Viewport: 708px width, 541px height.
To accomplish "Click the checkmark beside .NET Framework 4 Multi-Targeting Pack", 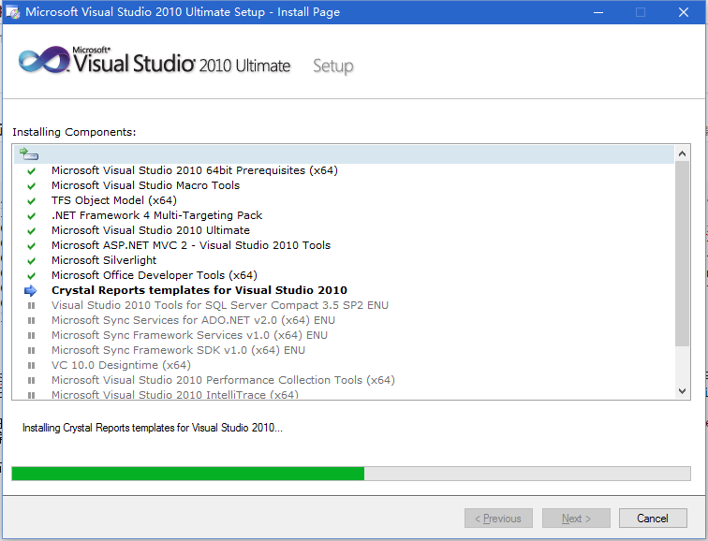I will pos(31,215).
